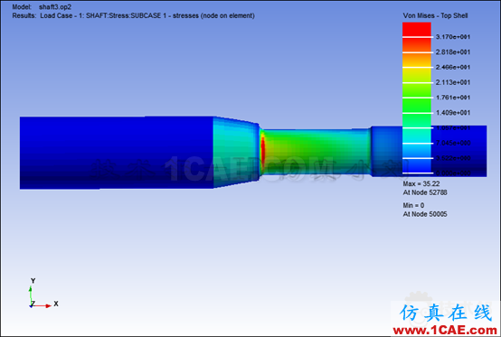Click the red peak-stress spot on the shaft
501x337 pixels.
coord(262,149)
